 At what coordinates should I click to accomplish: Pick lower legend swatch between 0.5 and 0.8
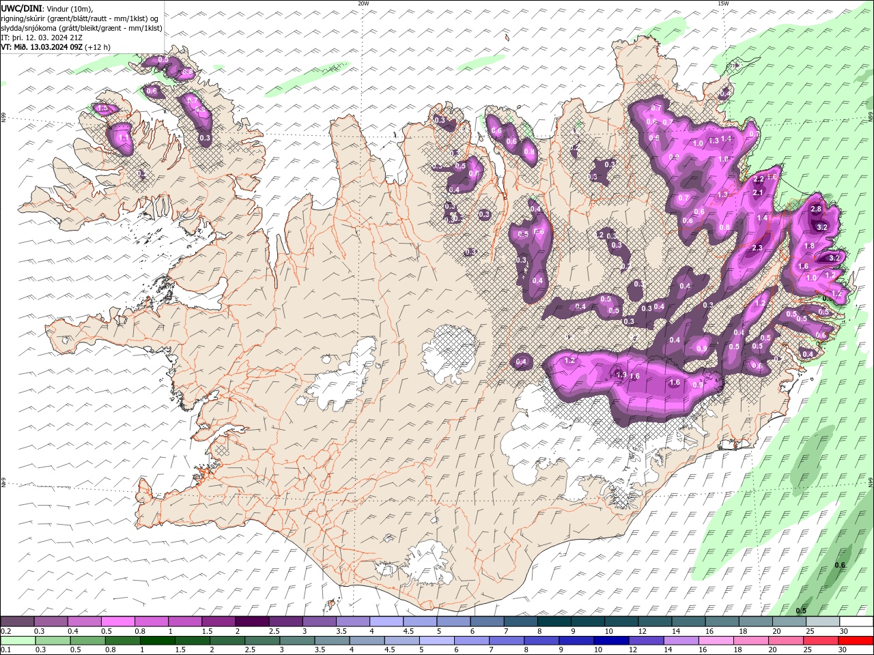(x=88, y=641)
